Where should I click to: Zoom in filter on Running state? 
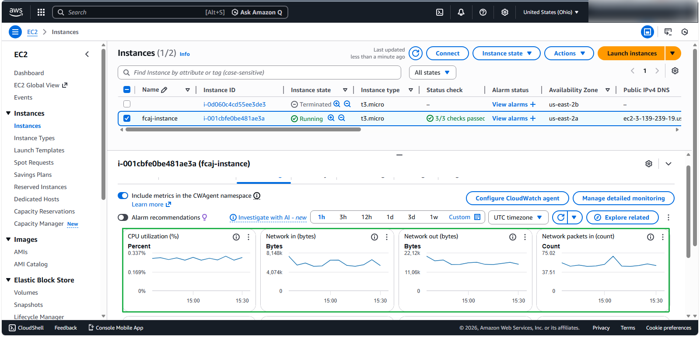pos(331,118)
